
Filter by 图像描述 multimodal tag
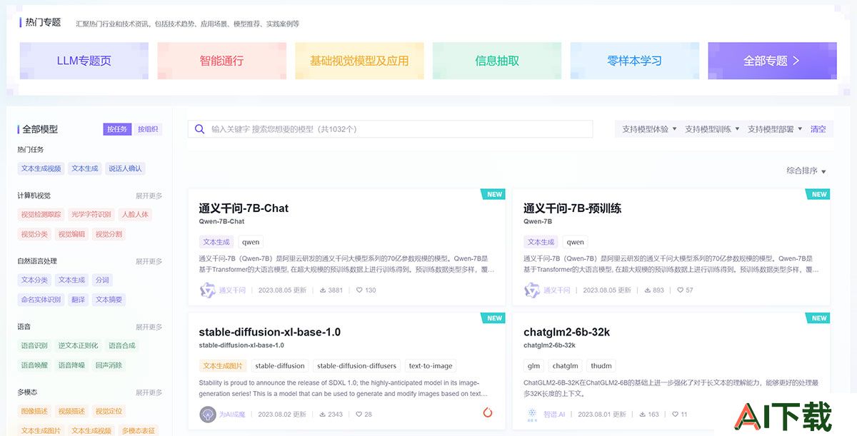pos(34,411)
